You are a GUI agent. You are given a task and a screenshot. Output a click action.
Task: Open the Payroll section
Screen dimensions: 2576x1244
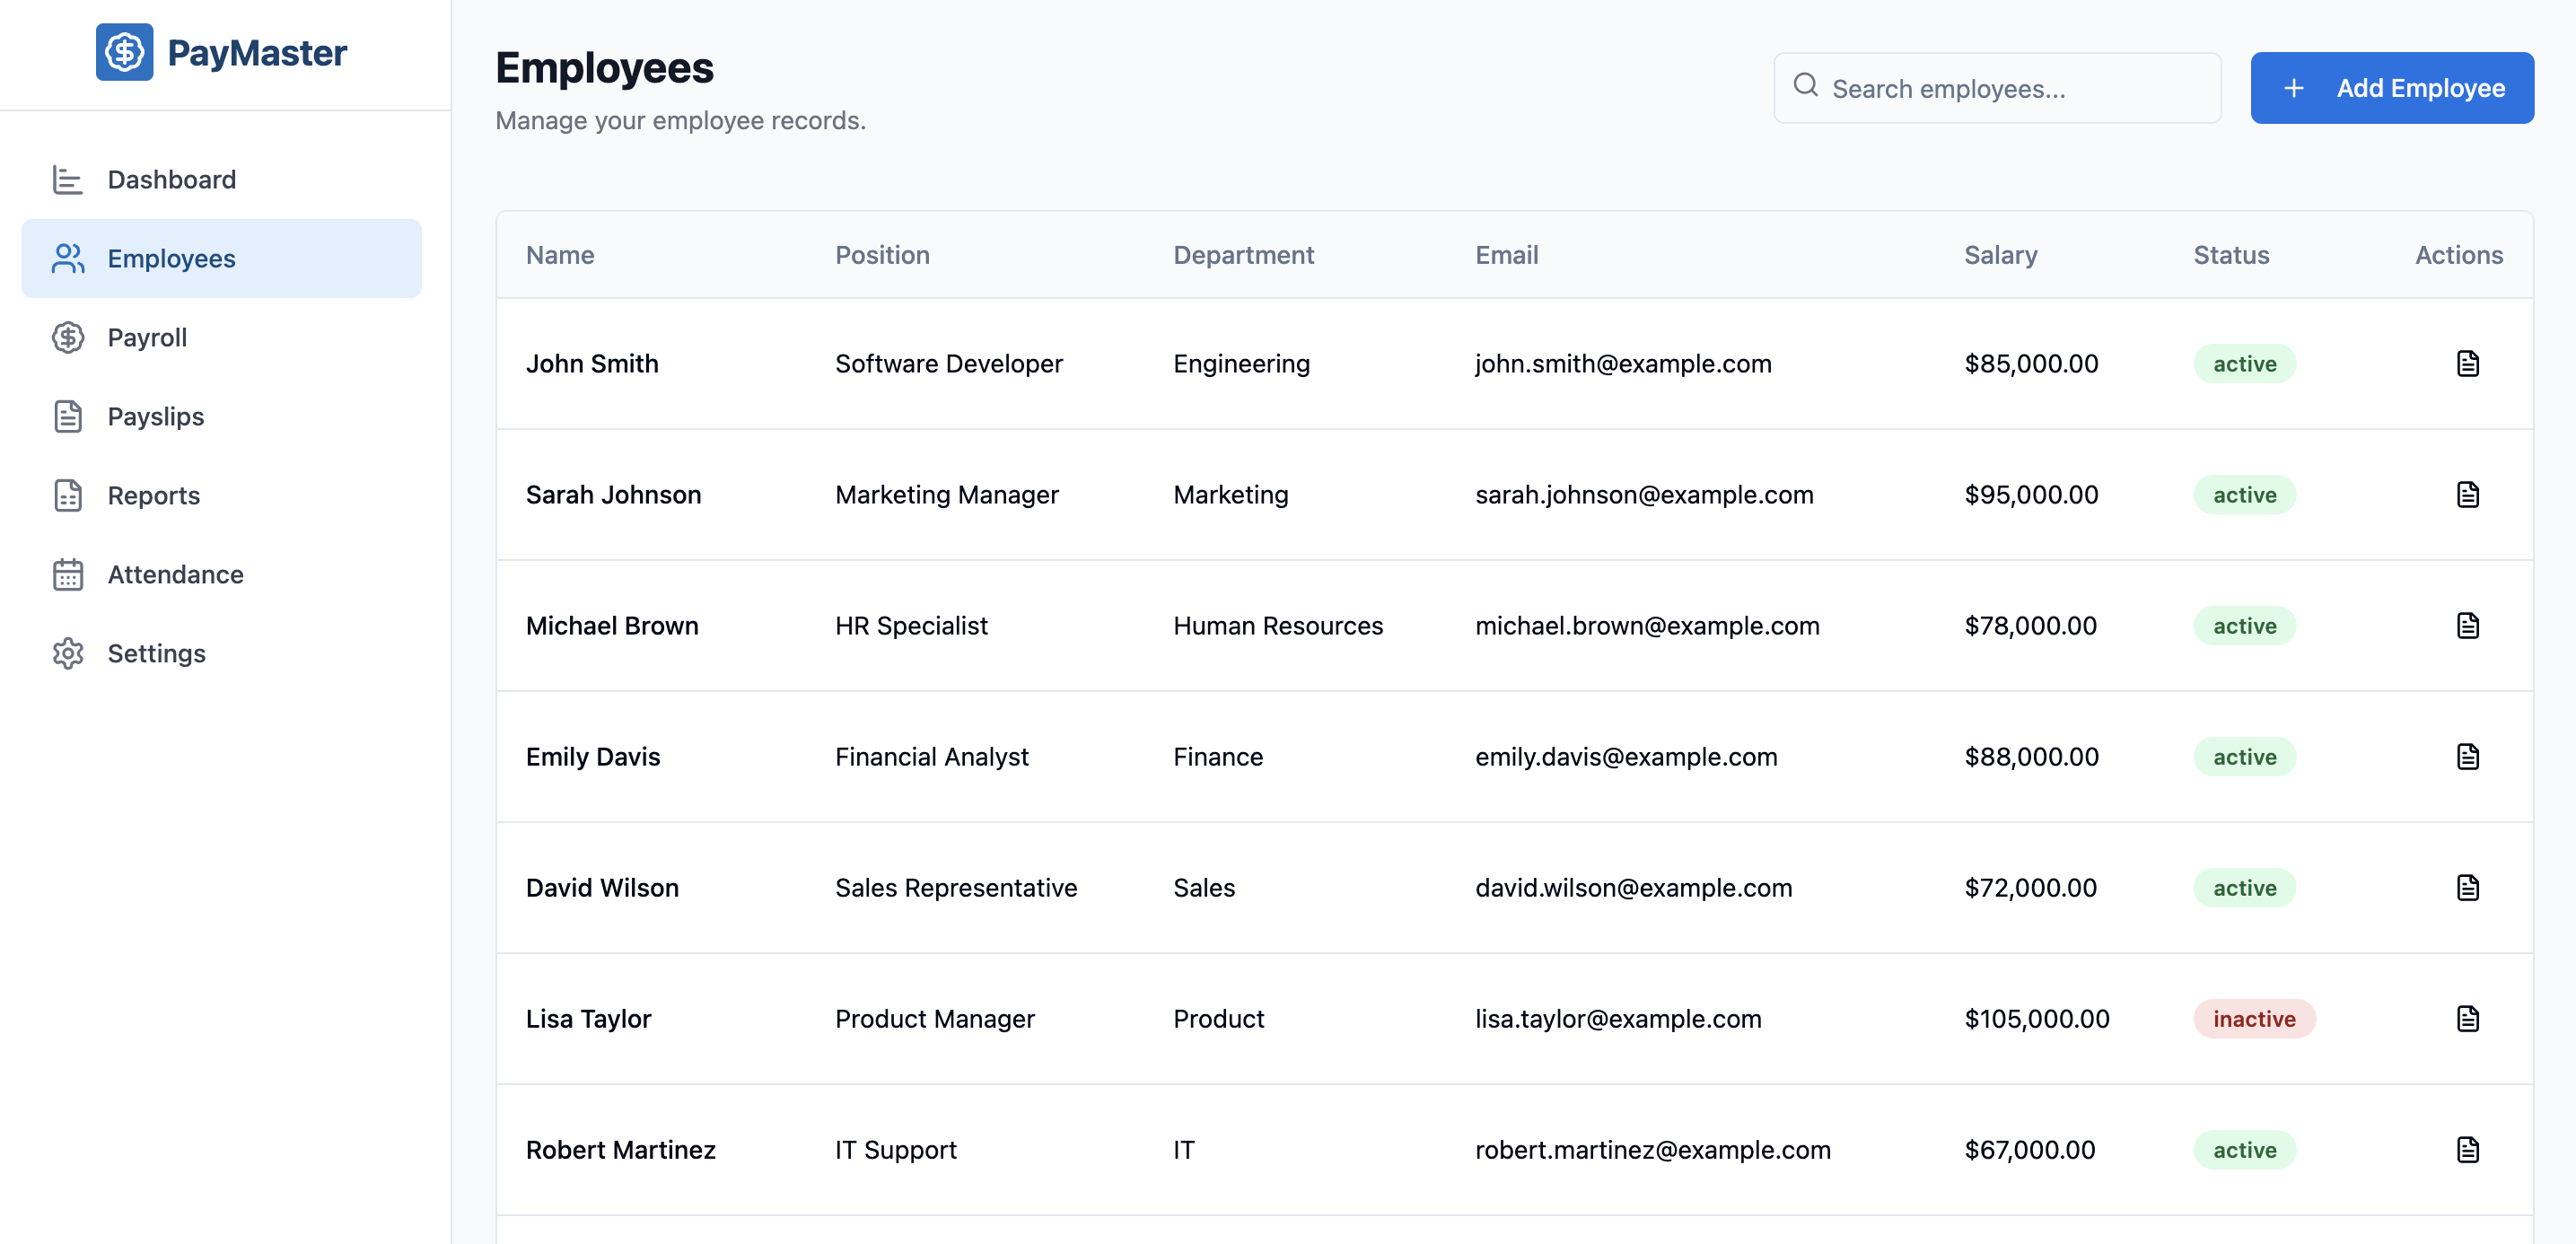147,338
